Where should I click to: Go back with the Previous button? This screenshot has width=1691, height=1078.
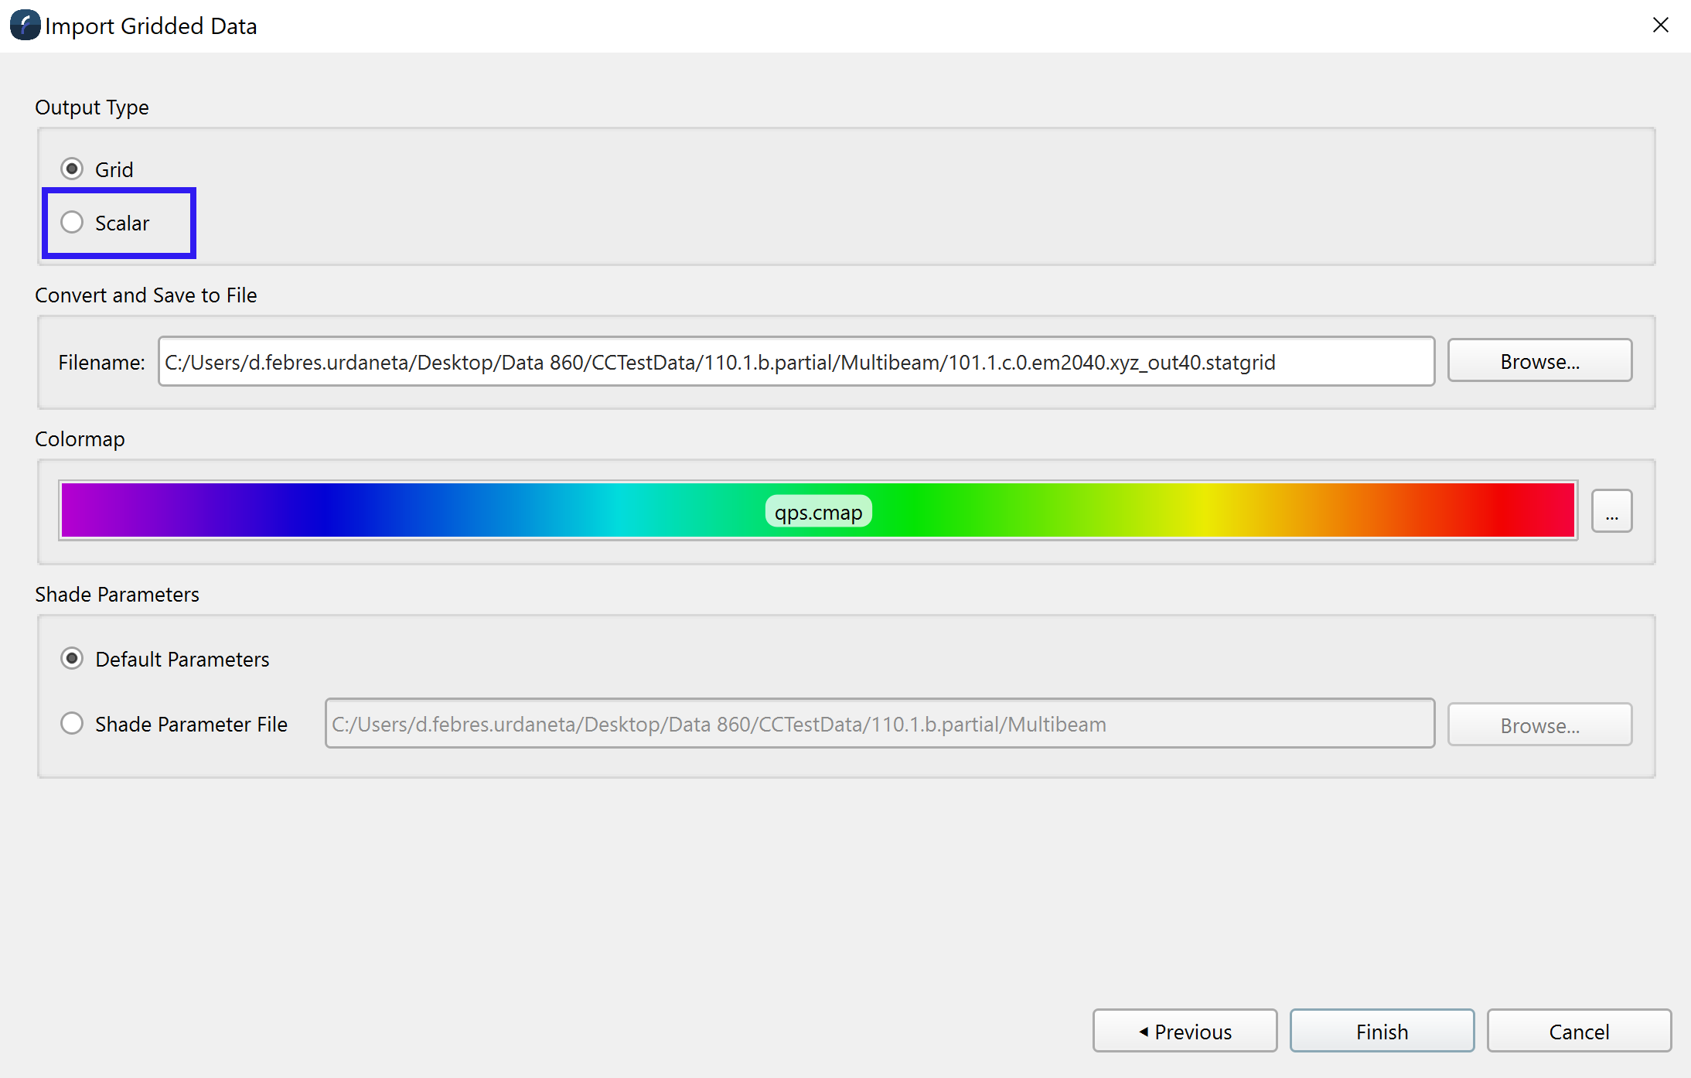pos(1185,1031)
